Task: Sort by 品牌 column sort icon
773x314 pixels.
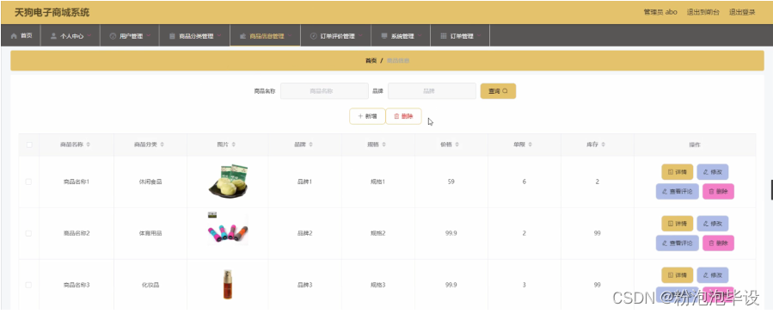Action: tap(310, 145)
